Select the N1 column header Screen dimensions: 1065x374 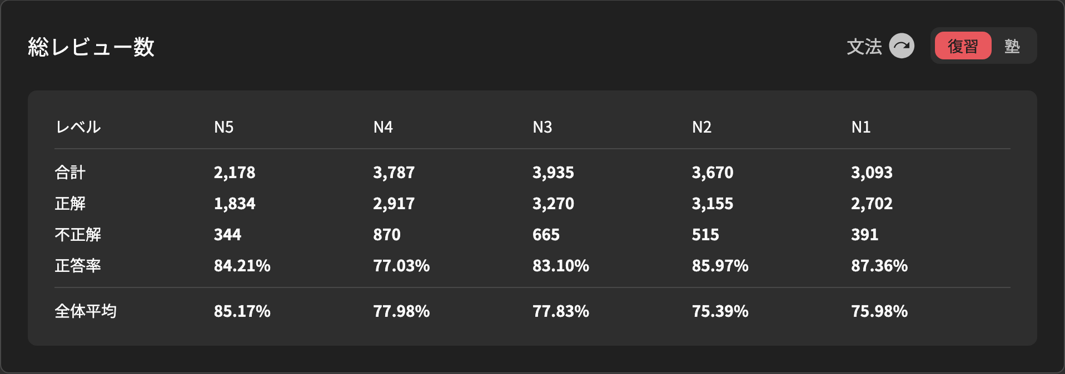tap(860, 127)
